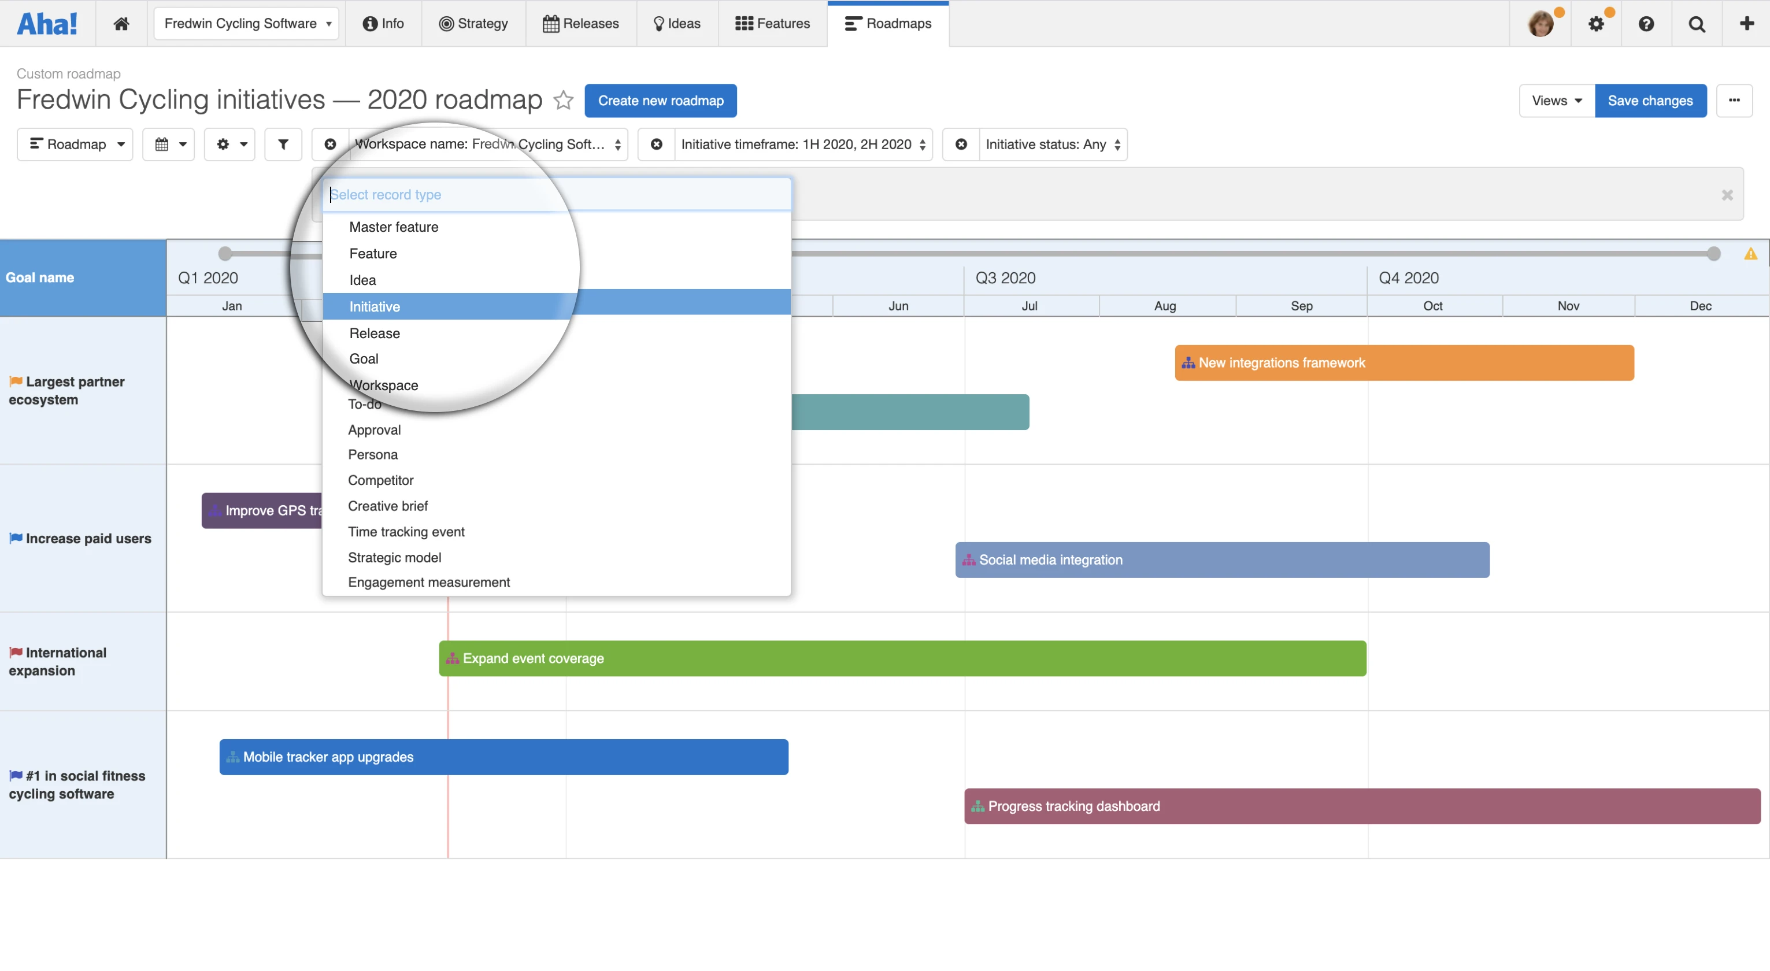
Task: Open the user avatar profile menu
Action: point(1541,23)
